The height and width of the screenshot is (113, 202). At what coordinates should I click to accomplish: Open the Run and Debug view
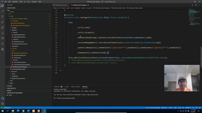[3, 22]
